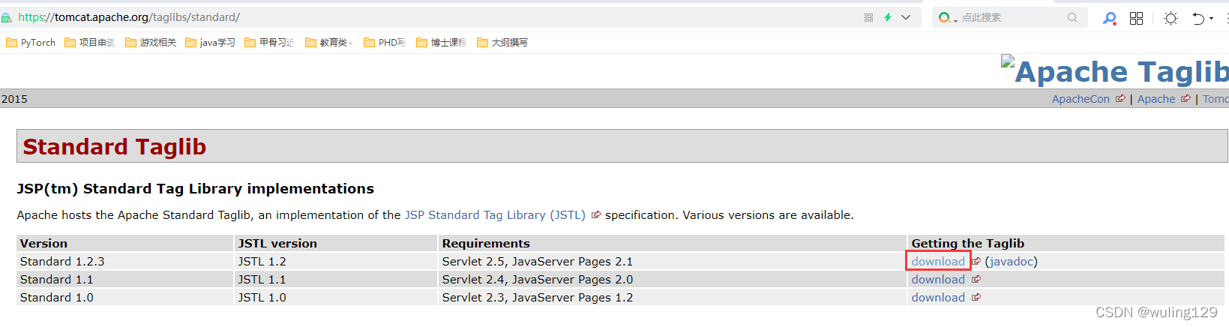The height and width of the screenshot is (327, 1229).
Task: Click external icon beside Standard 1.0 download
Action: click(976, 297)
